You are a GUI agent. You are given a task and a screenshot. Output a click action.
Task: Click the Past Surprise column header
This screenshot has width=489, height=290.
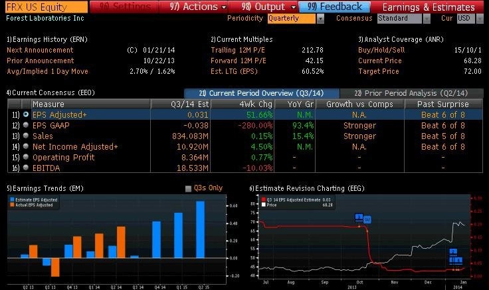coord(443,104)
